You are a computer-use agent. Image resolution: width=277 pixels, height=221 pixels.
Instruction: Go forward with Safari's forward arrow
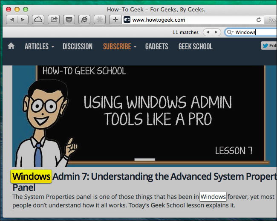23,20
